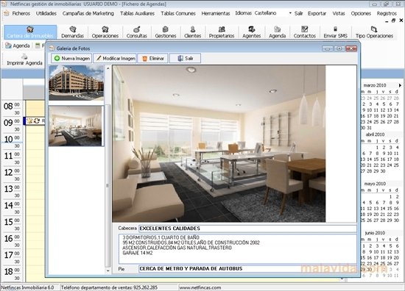Screen dimensions: 405x291
Task: Click the Salir button in Galeria de Fotos
Action: click(x=185, y=58)
